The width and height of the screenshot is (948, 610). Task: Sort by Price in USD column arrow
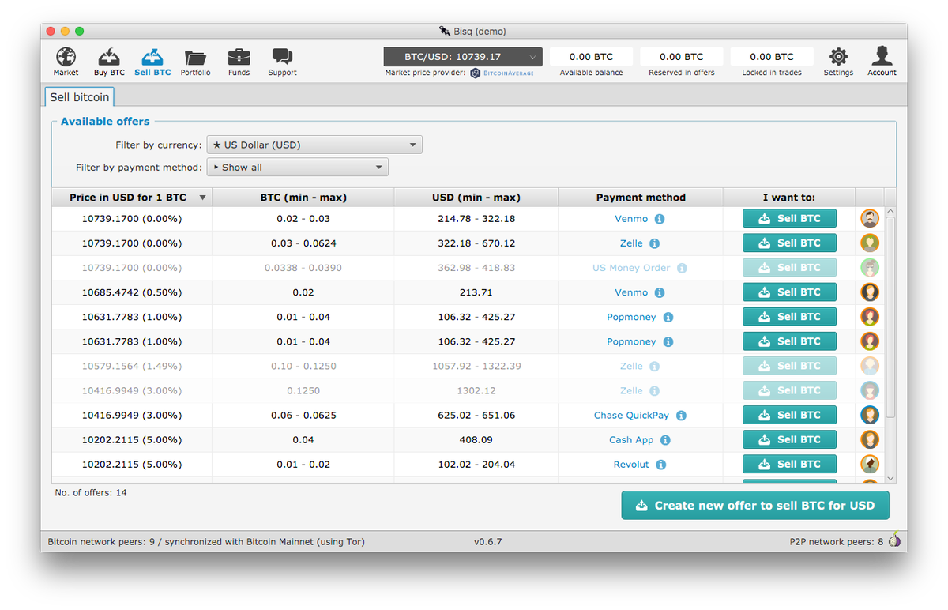202,198
